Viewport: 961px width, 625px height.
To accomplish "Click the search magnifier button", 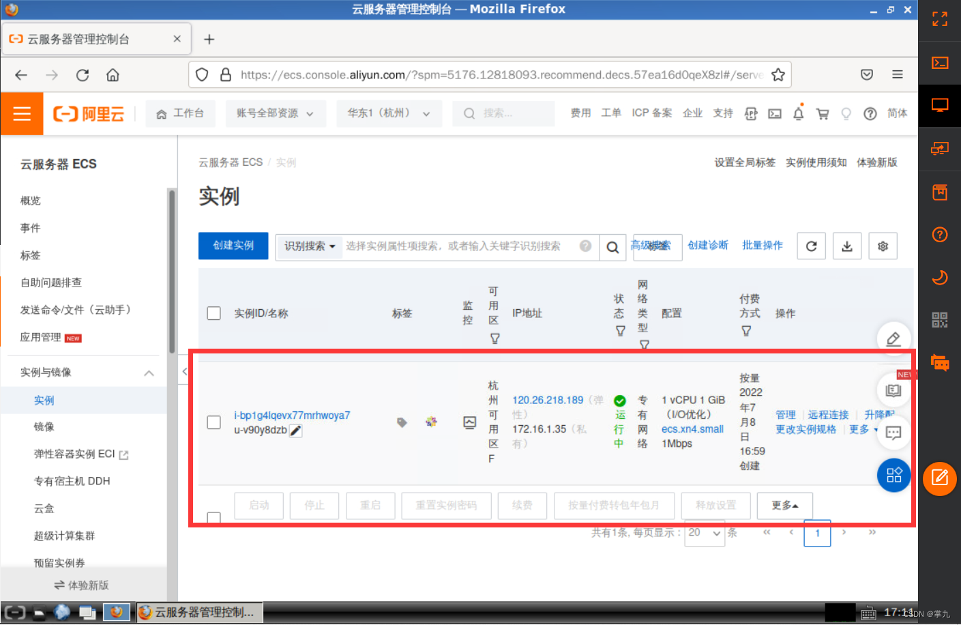I will coord(613,247).
